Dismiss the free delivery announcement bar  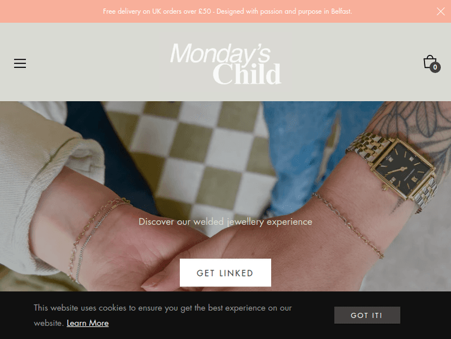coord(440,11)
